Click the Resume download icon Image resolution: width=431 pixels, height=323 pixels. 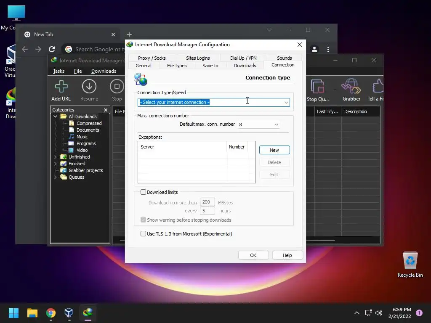89,87
